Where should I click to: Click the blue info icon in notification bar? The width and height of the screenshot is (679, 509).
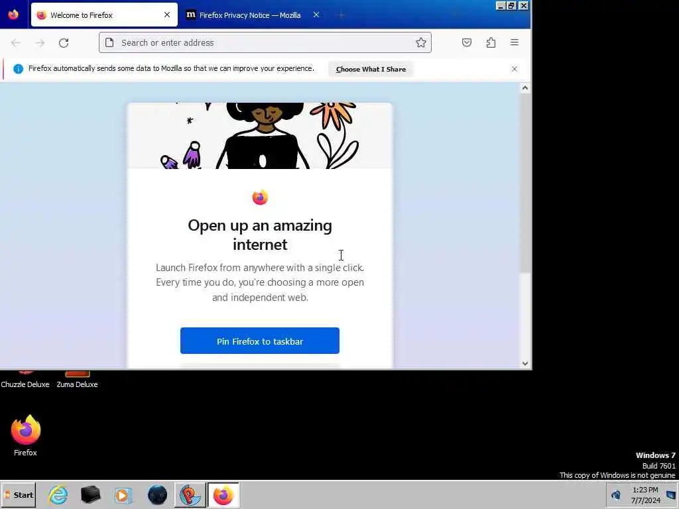(18, 69)
